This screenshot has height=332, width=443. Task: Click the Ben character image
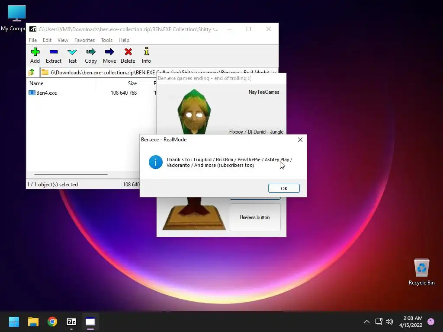(194, 112)
